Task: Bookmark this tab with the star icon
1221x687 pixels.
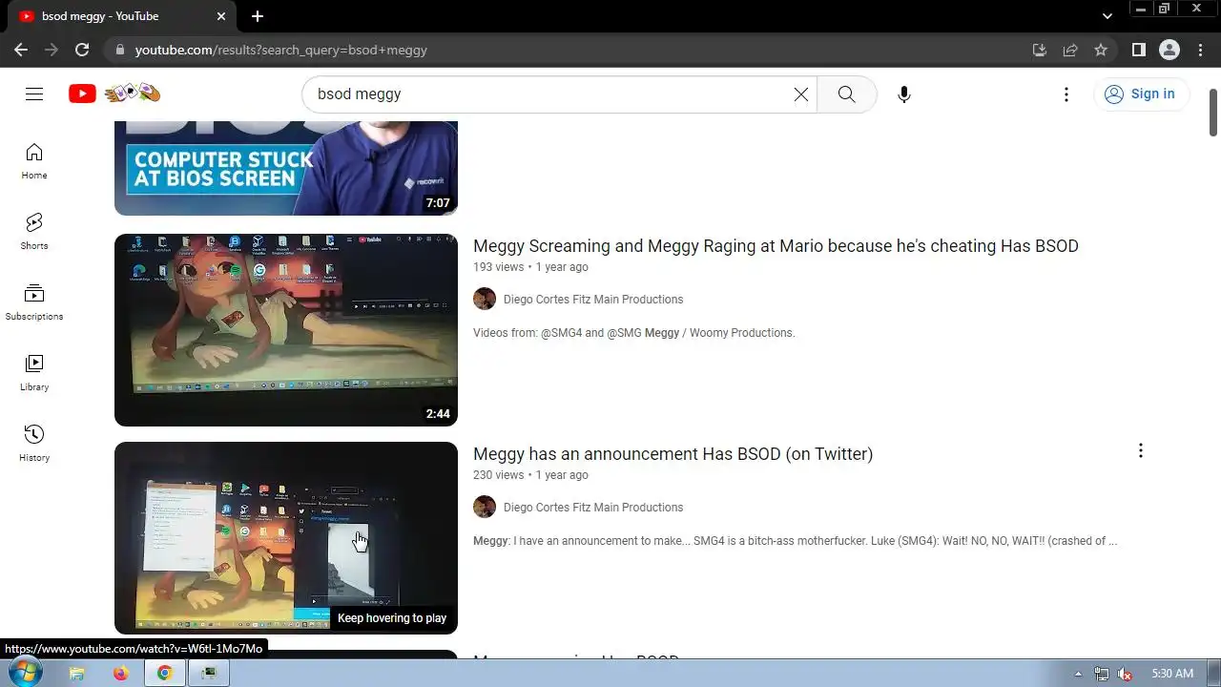Action: [1101, 50]
